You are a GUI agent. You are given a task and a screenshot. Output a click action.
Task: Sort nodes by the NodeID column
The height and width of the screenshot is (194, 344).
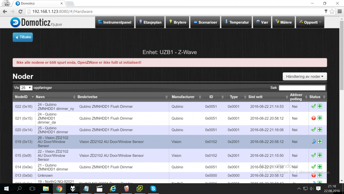(23, 97)
